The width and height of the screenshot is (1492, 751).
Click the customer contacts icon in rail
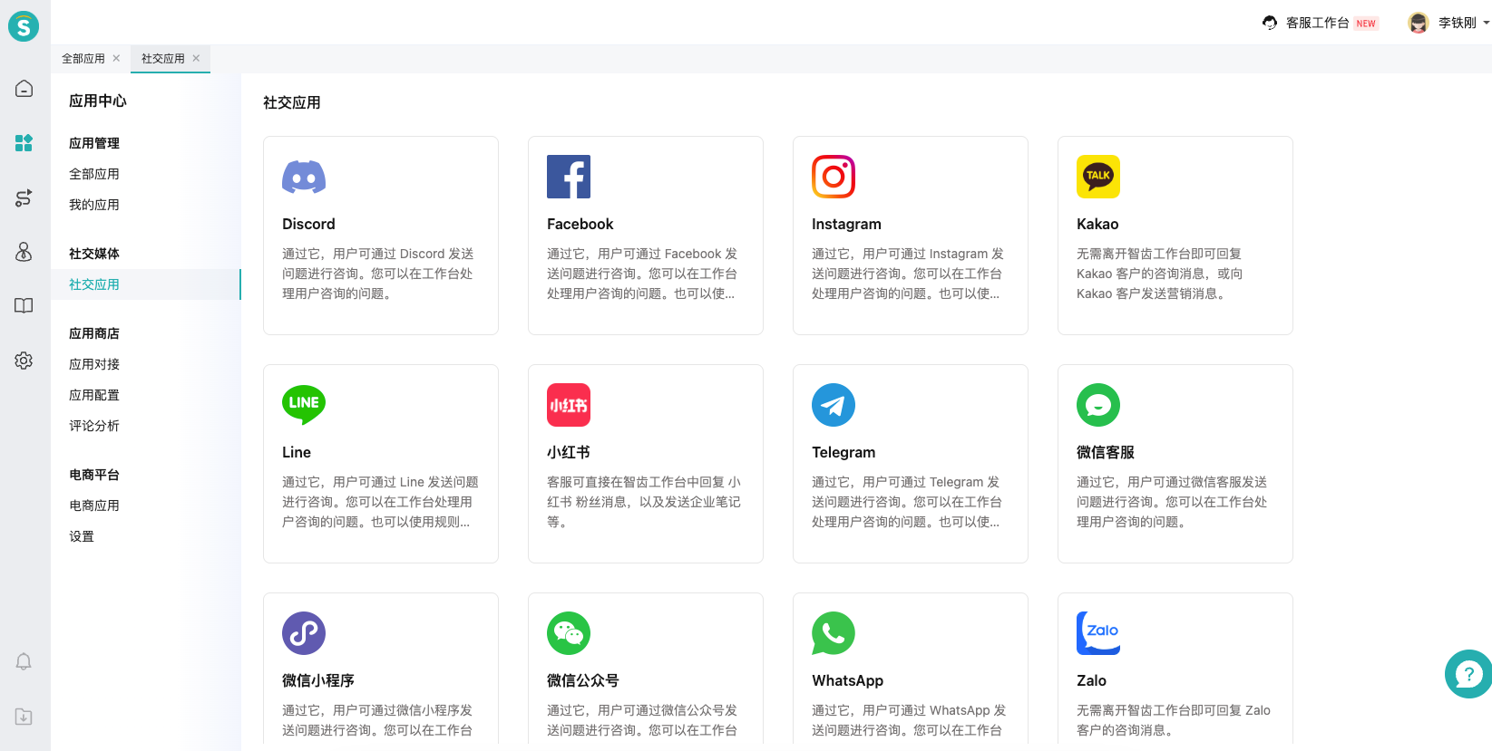(24, 252)
